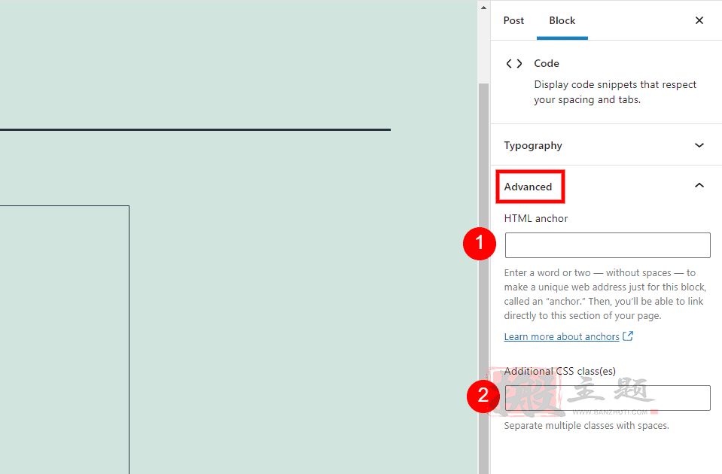Viewport: 722px width, 474px height.
Task: Click the 'Separate multiple classes with spaces' hint
Action: 586,426
